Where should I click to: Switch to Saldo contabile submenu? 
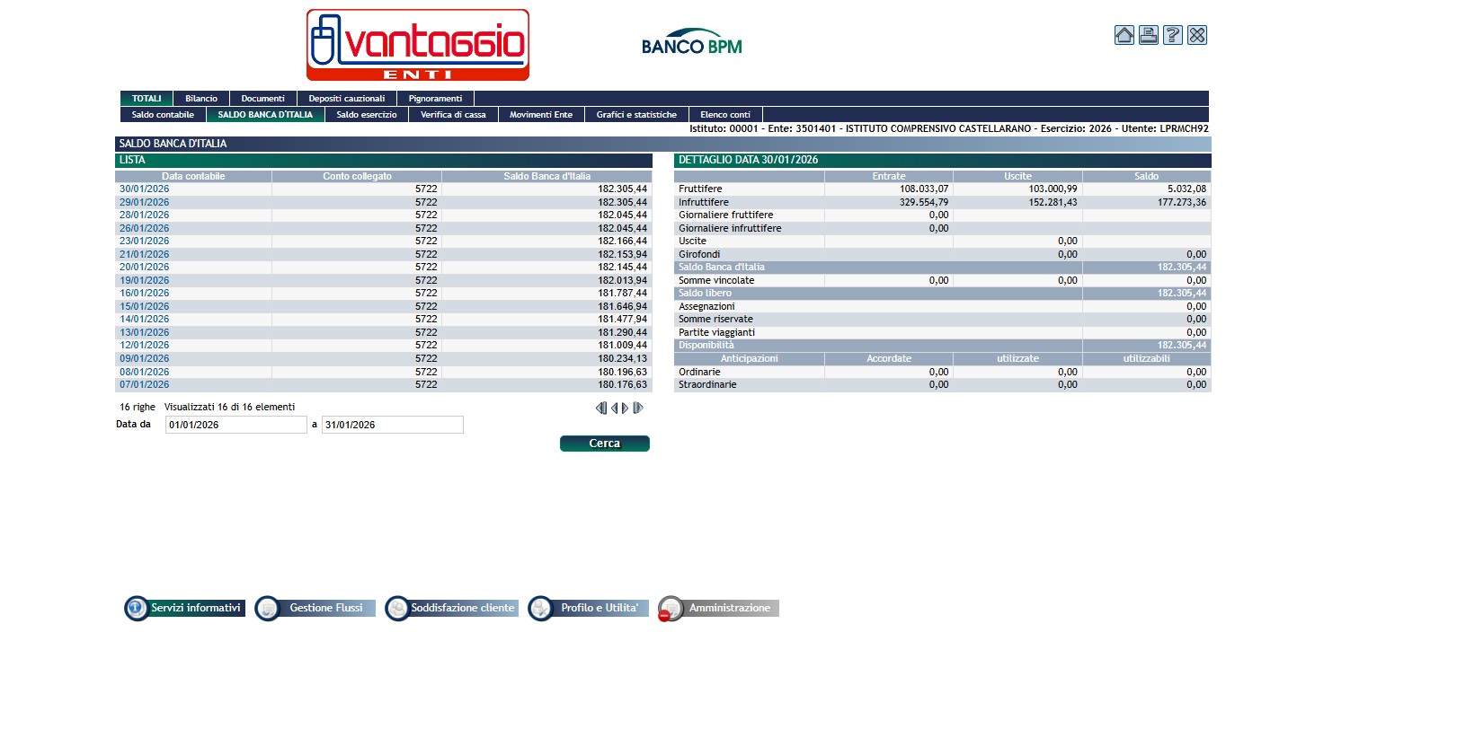pyautogui.click(x=163, y=115)
